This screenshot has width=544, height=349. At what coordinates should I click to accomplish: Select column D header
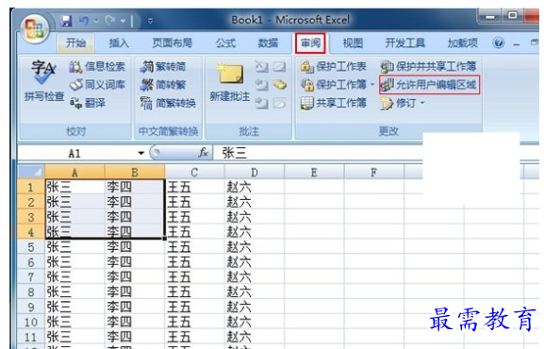(255, 172)
